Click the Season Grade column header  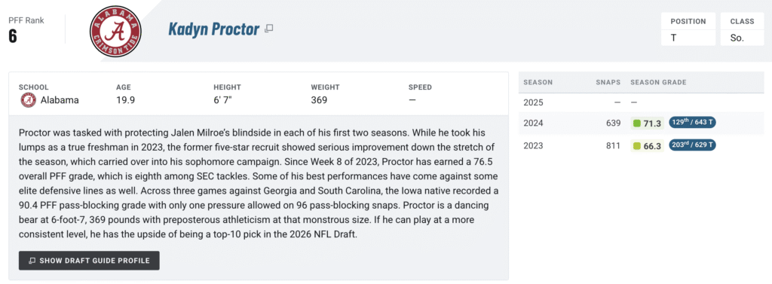[658, 82]
